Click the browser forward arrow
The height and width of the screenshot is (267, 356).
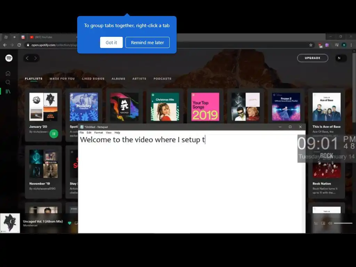pyautogui.click(x=12, y=45)
